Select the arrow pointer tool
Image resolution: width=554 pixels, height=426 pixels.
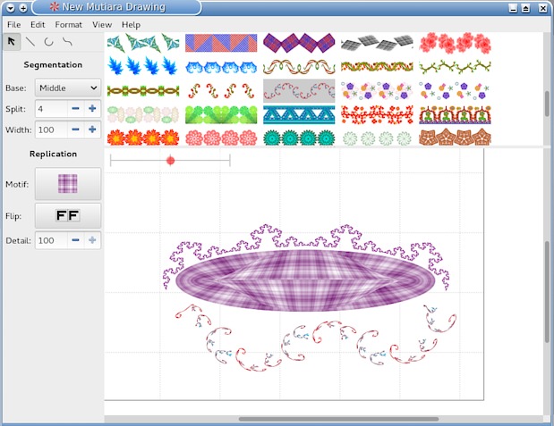point(12,42)
